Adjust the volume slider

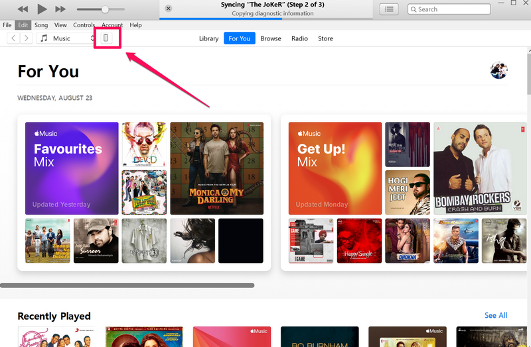105,9
